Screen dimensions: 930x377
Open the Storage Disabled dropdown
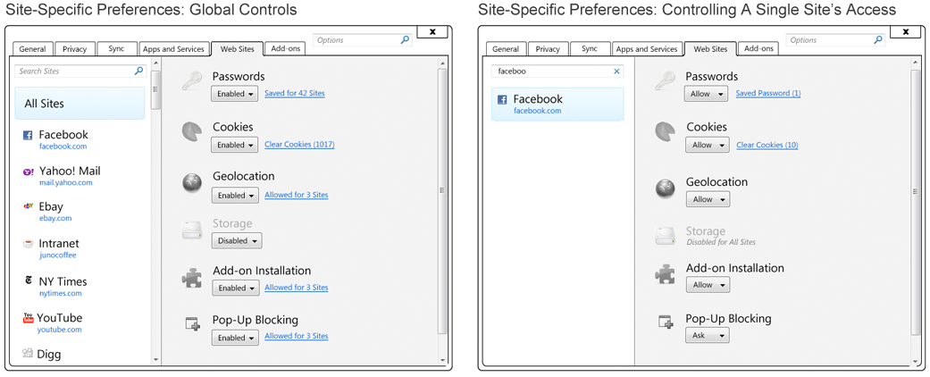237,240
